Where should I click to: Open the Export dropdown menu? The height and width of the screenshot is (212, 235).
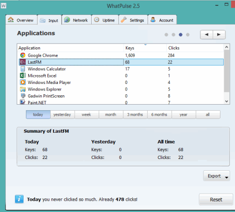pos(217,176)
